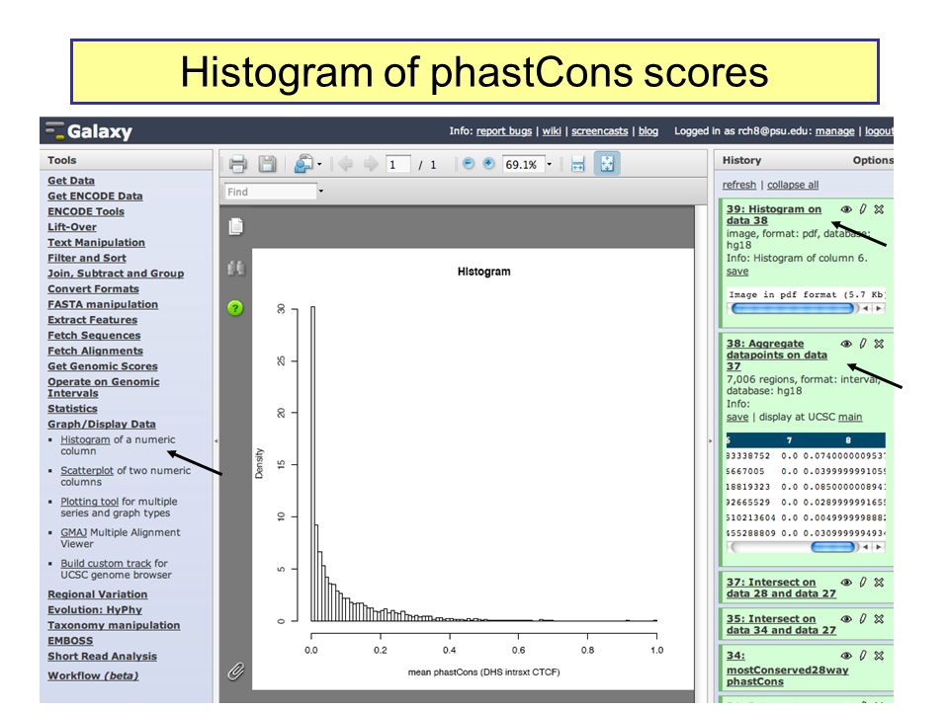Go to previous page arrow

(x=346, y=164)
